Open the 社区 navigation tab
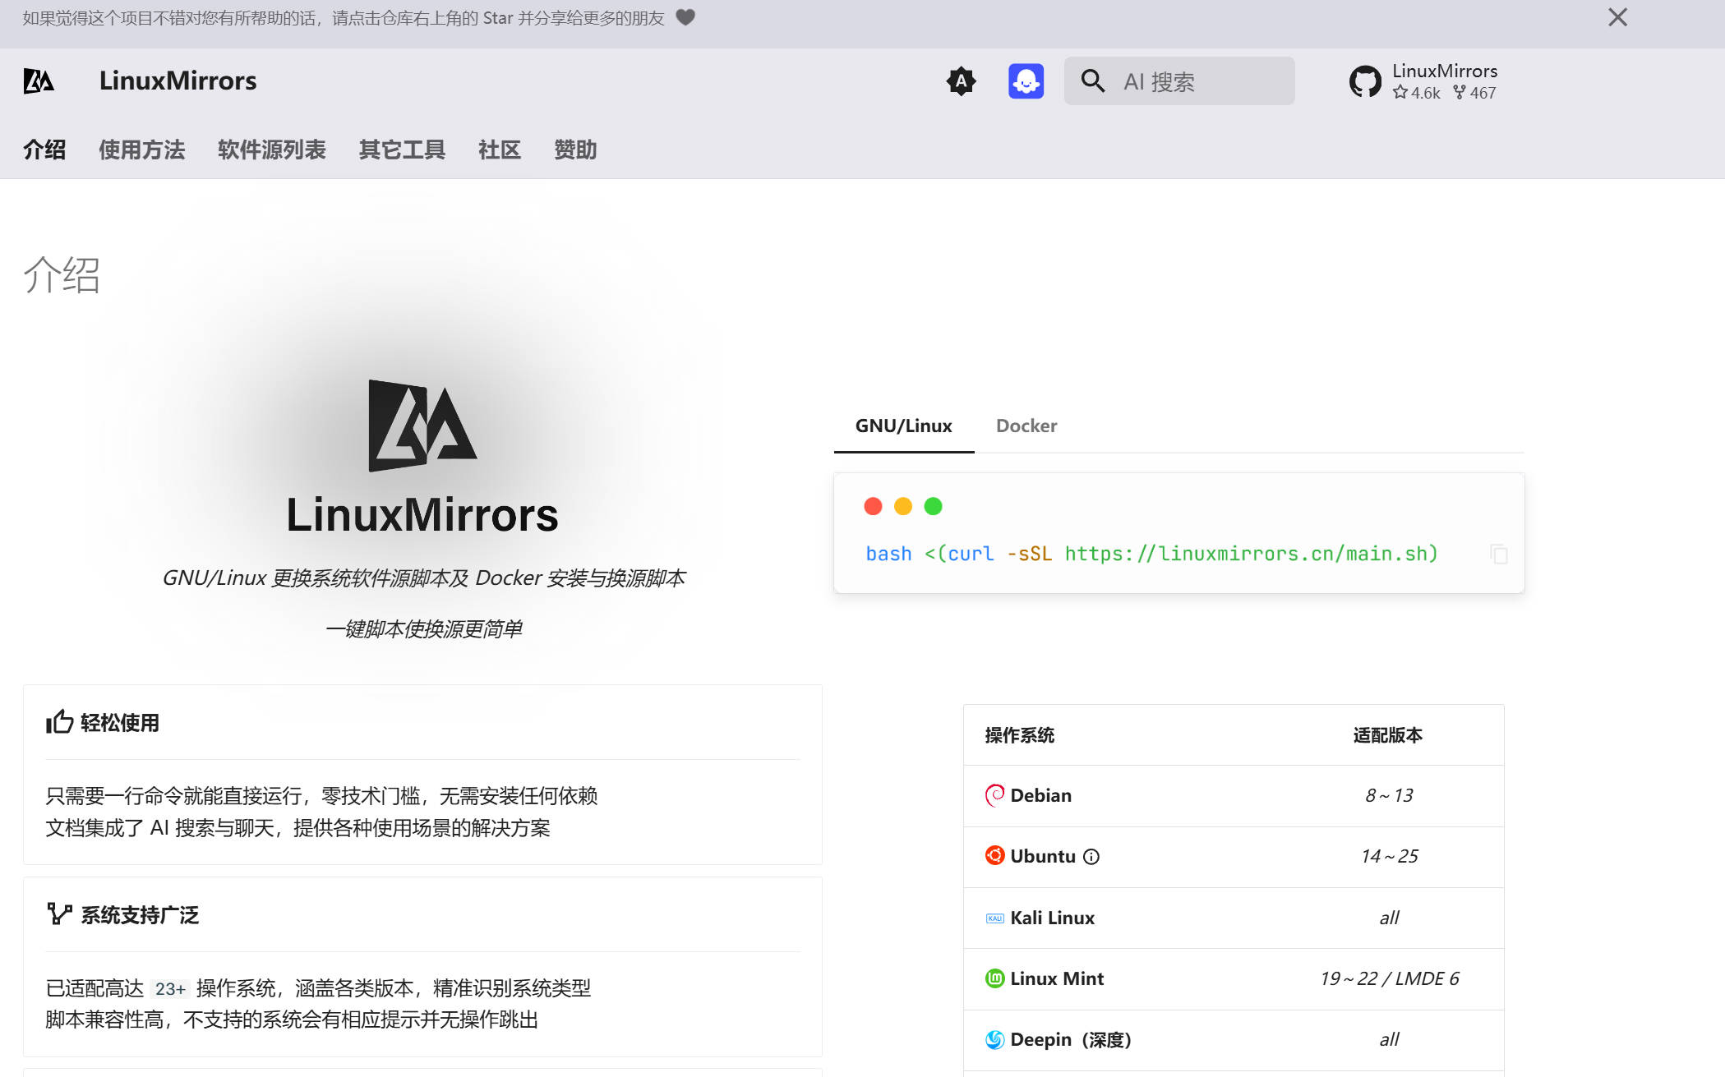Image resolution: width=1725 pixels, height=1077 pixels. pos(499,150)
